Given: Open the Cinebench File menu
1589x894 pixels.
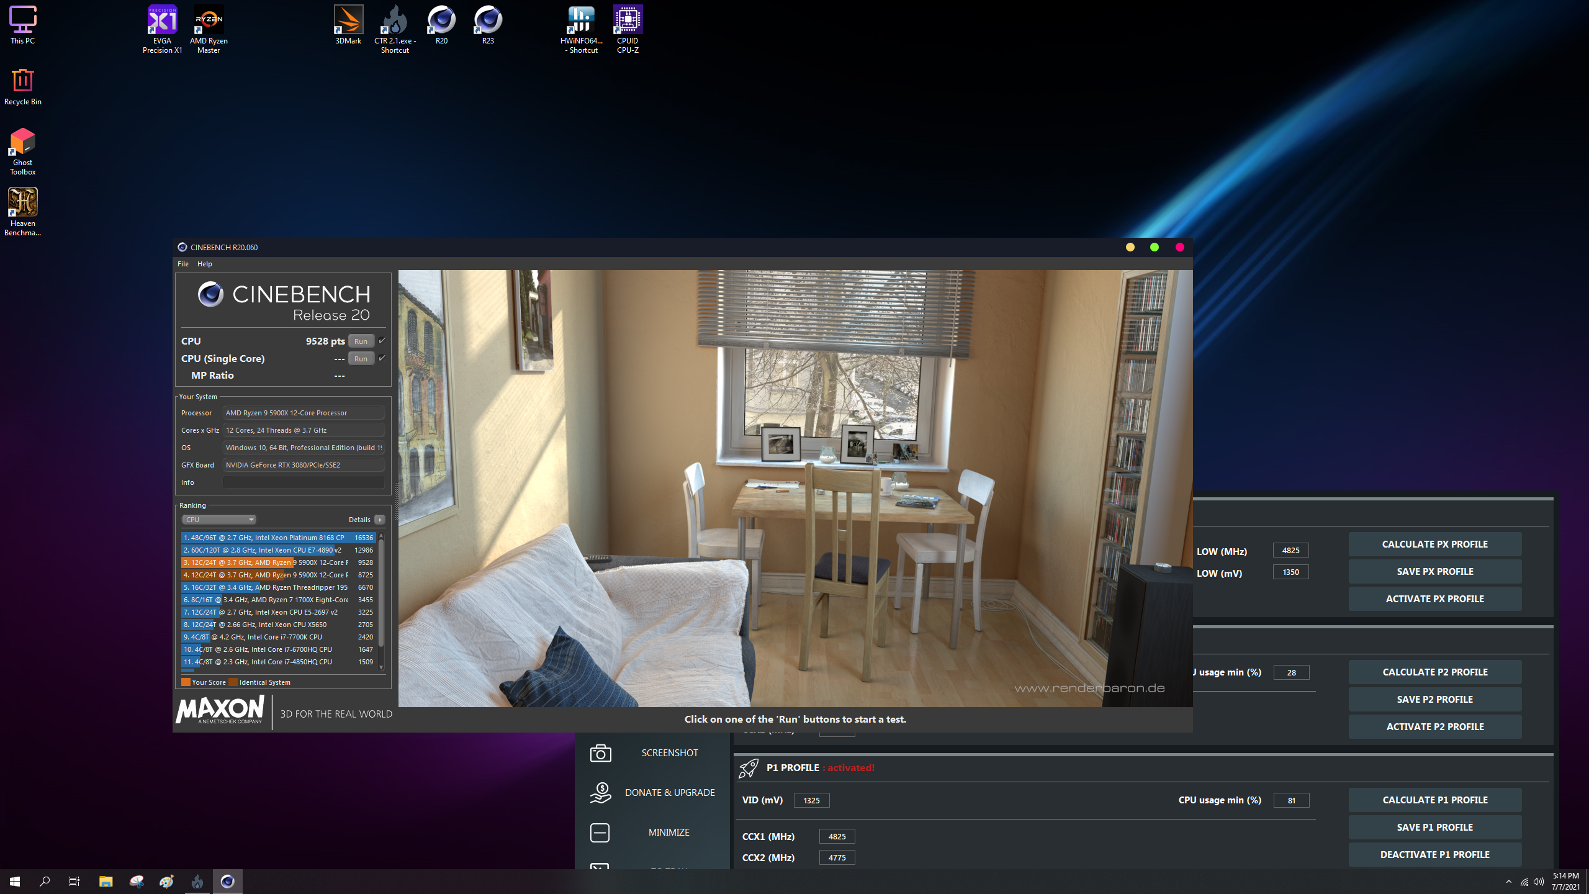Looking at the screenshot, I should [183, 264].
